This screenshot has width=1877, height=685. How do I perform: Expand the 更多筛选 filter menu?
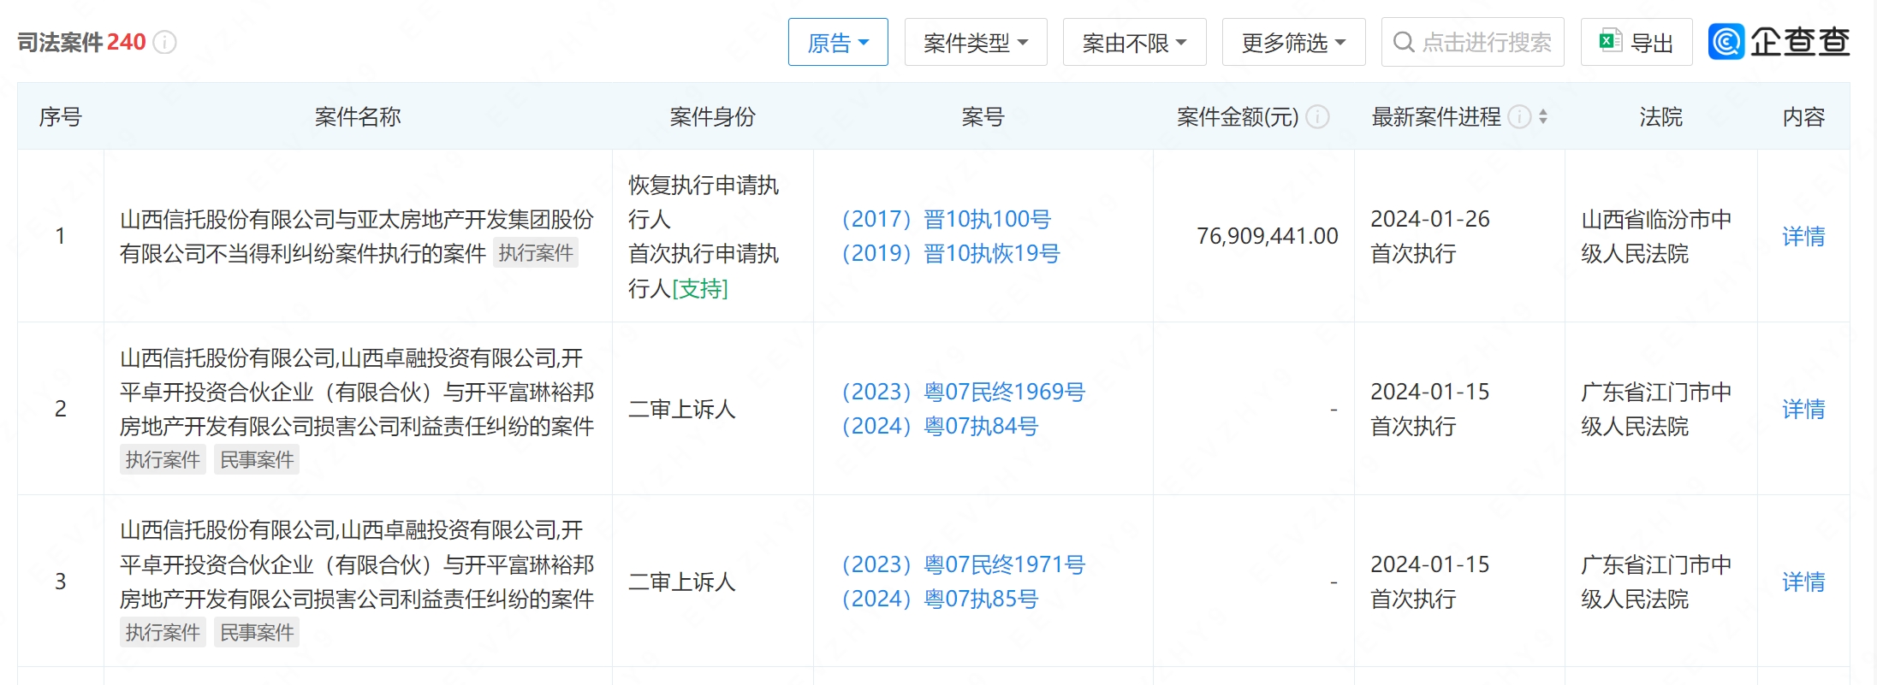point(1293,42)
